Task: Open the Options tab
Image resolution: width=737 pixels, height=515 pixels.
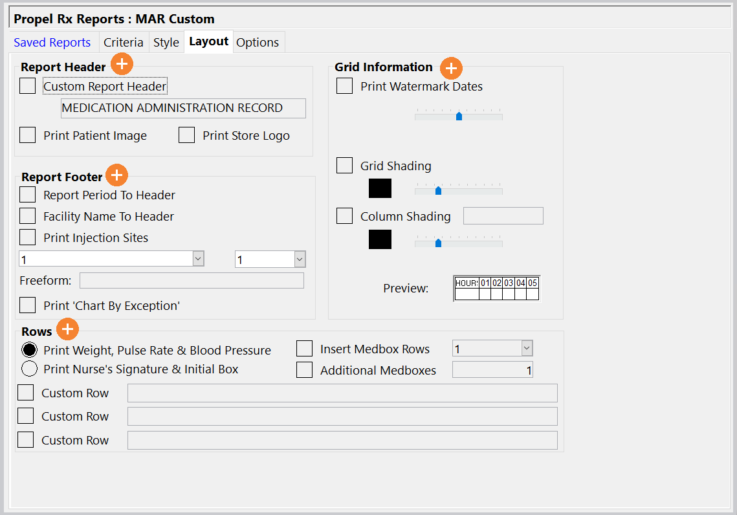Action: click(x=258, y=43)
